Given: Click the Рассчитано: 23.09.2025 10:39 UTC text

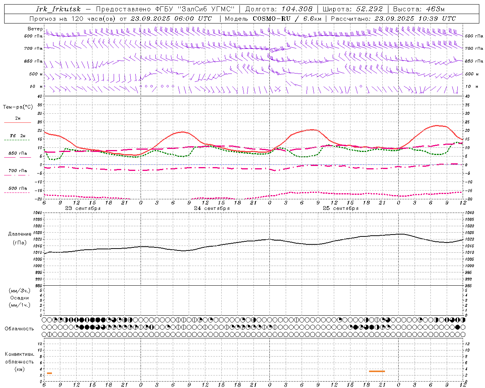Looking at the screenshot, I should (x=393, y=19).
